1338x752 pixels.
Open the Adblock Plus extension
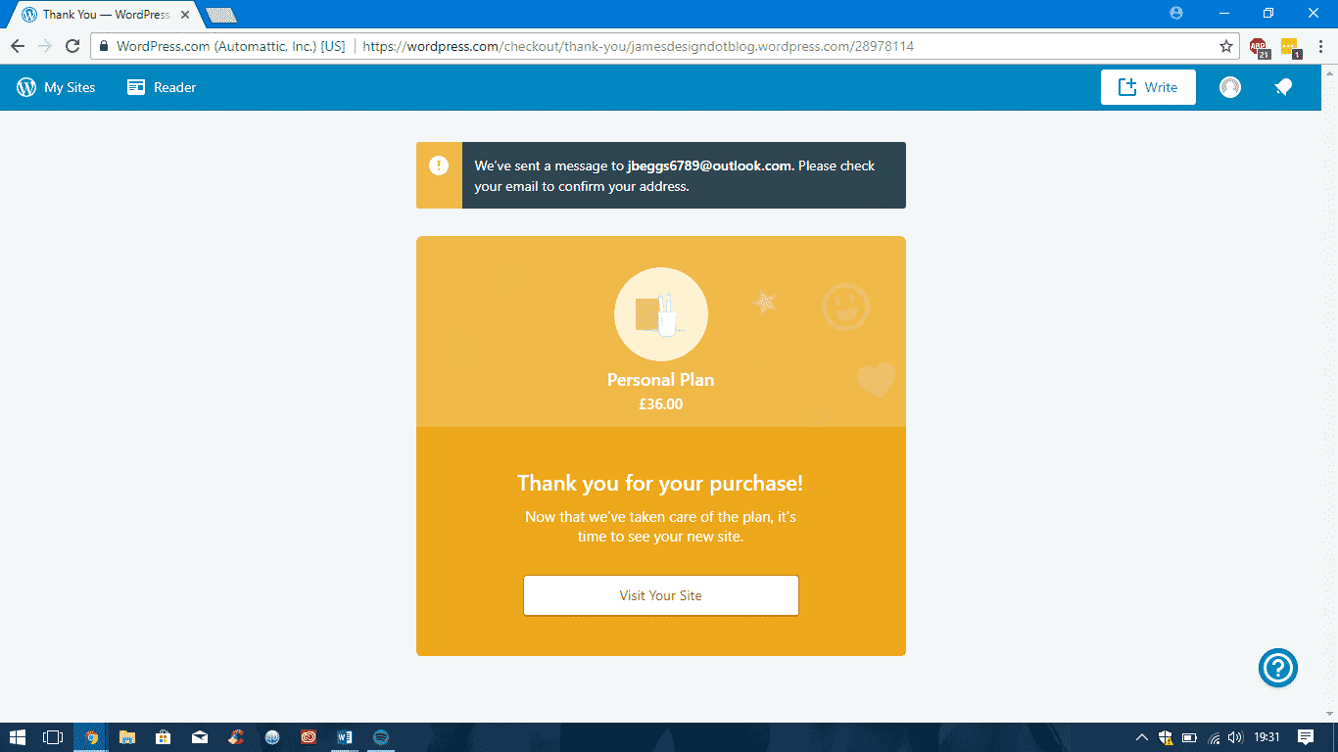click(x=1259, y=46)
